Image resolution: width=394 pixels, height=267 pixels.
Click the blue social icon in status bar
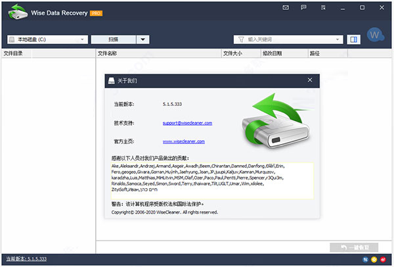point(365,260)
